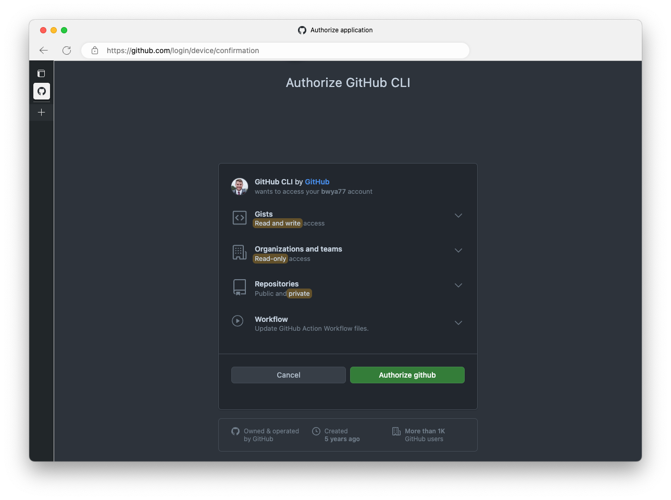Open the tabs overview icon in the sidebar
The width and height of the screenshot is (671, 500).
click(x=41, y=73)
